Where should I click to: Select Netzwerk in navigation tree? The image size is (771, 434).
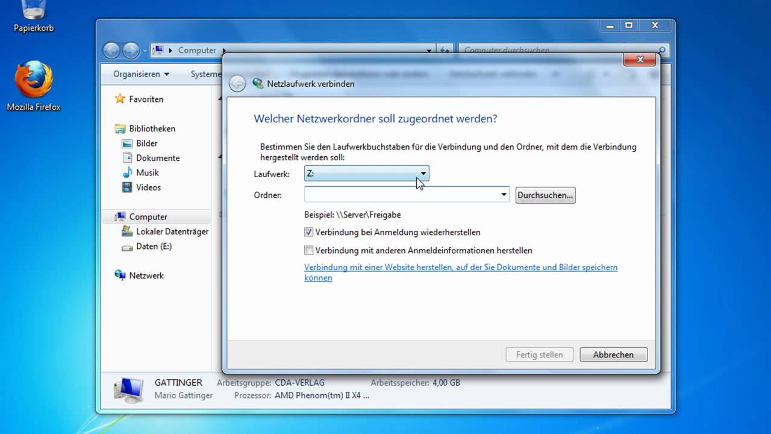146,275
